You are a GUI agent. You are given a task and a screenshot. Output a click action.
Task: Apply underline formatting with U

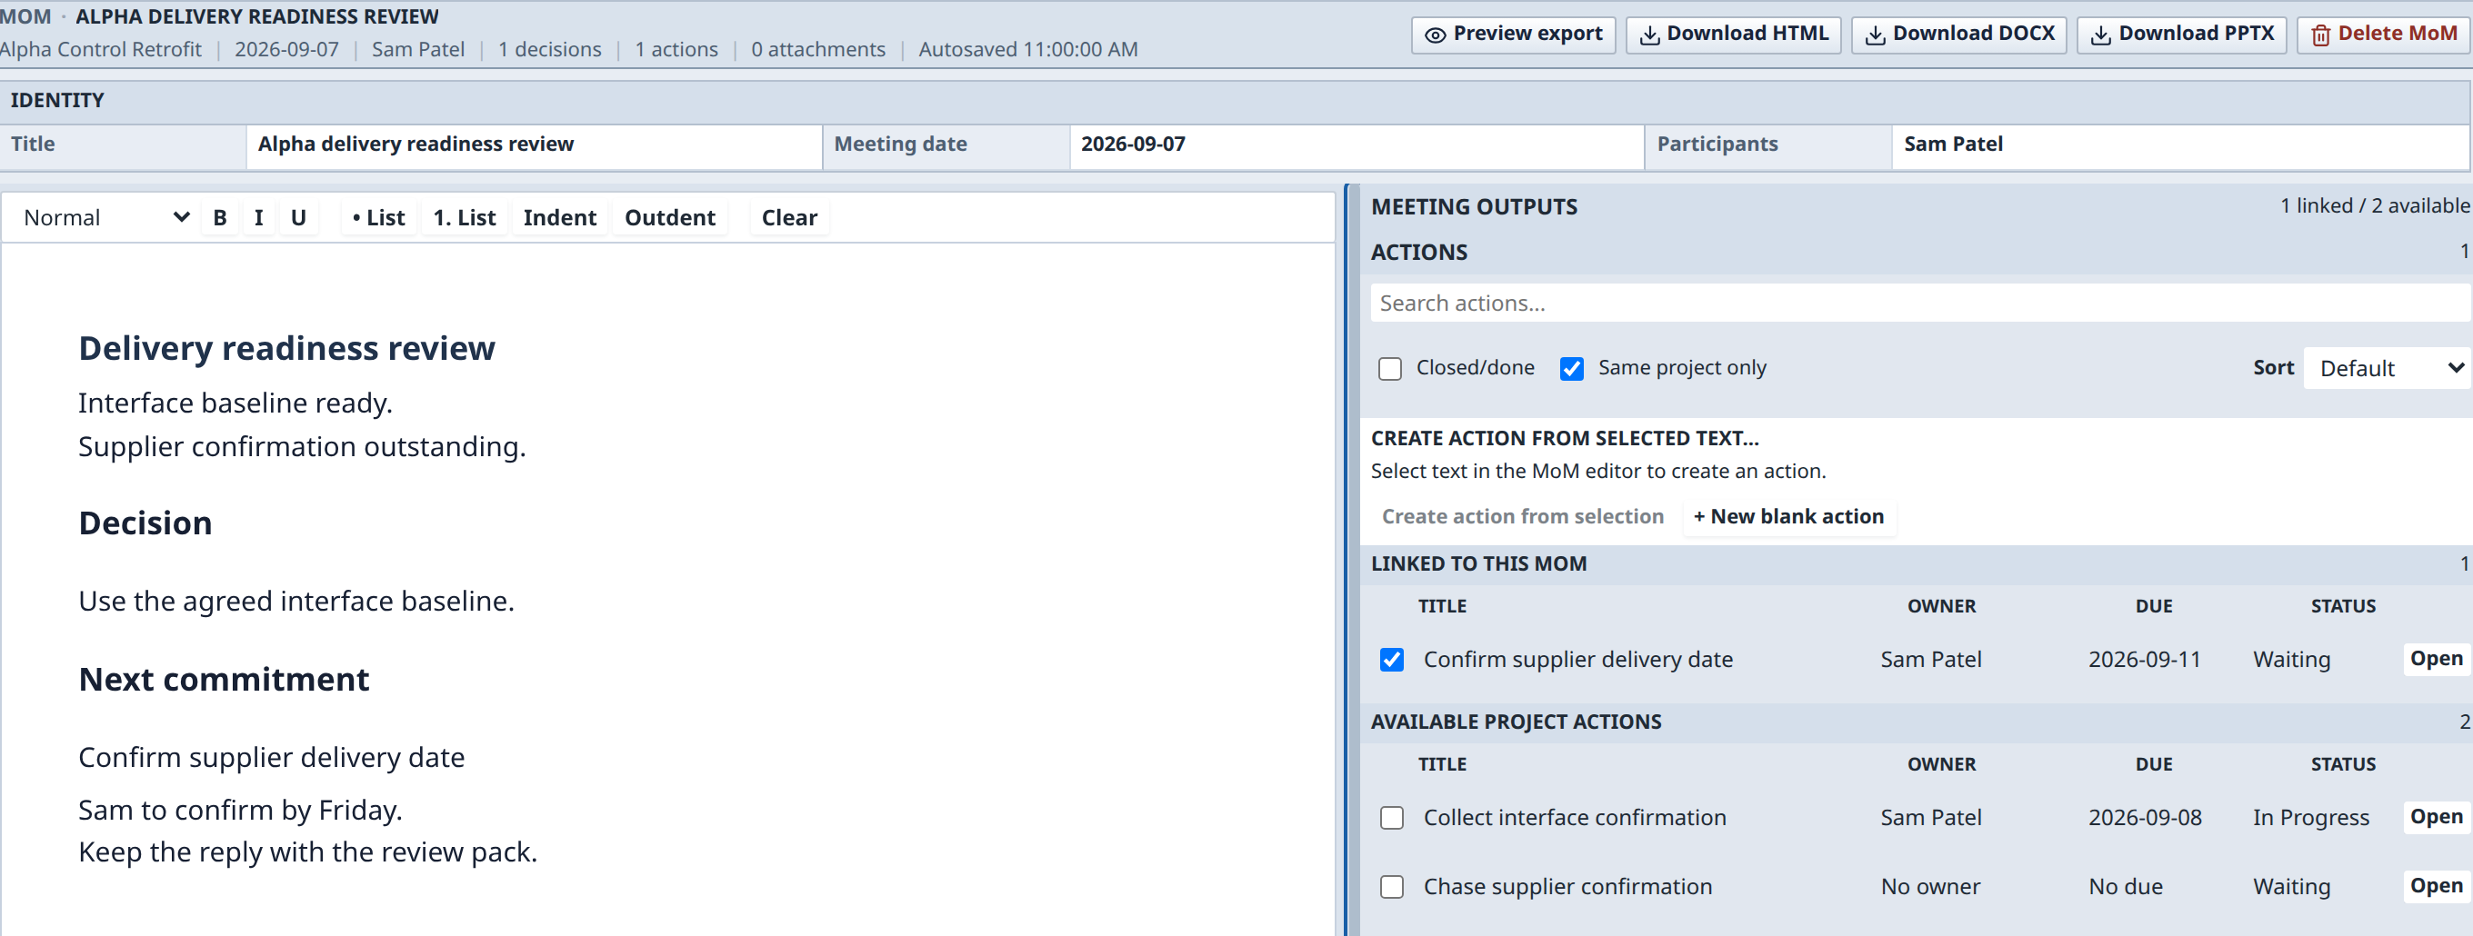tap(298, 218)
